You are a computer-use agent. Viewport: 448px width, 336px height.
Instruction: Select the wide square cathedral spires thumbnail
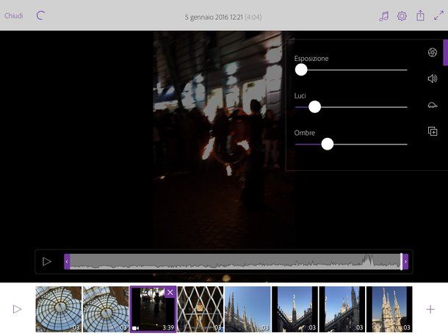[x=248, y=309]
